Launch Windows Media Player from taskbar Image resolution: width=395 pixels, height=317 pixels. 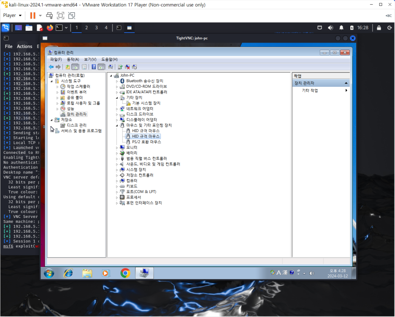coord(106,273)
